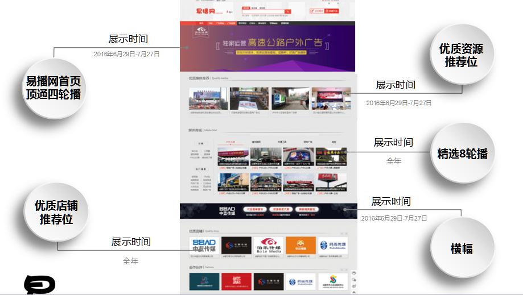Click the 易播网首页顶通四轮播 circle callout

click(x=53, y=88)
